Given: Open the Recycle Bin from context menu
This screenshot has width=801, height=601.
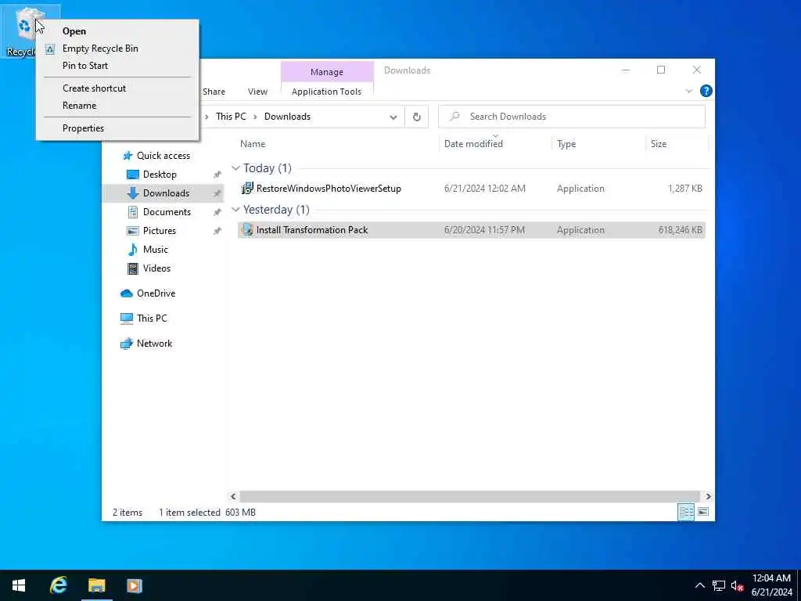Looking at the screenshot, I should point(74,31).
